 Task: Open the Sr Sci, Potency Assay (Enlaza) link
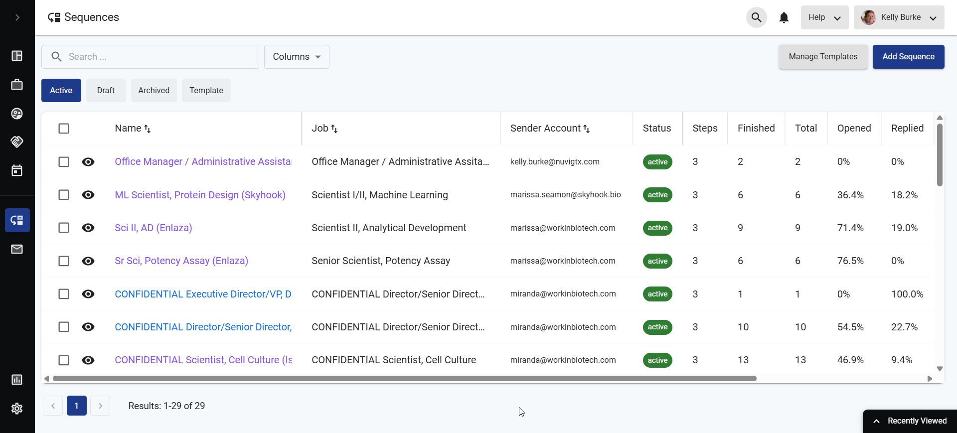click(181, 261)
